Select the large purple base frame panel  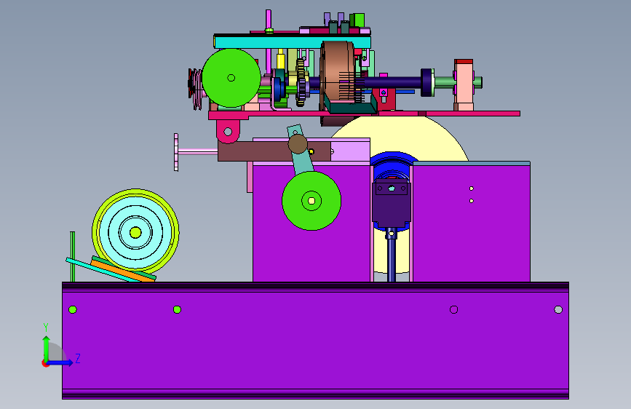coord(315,341)
